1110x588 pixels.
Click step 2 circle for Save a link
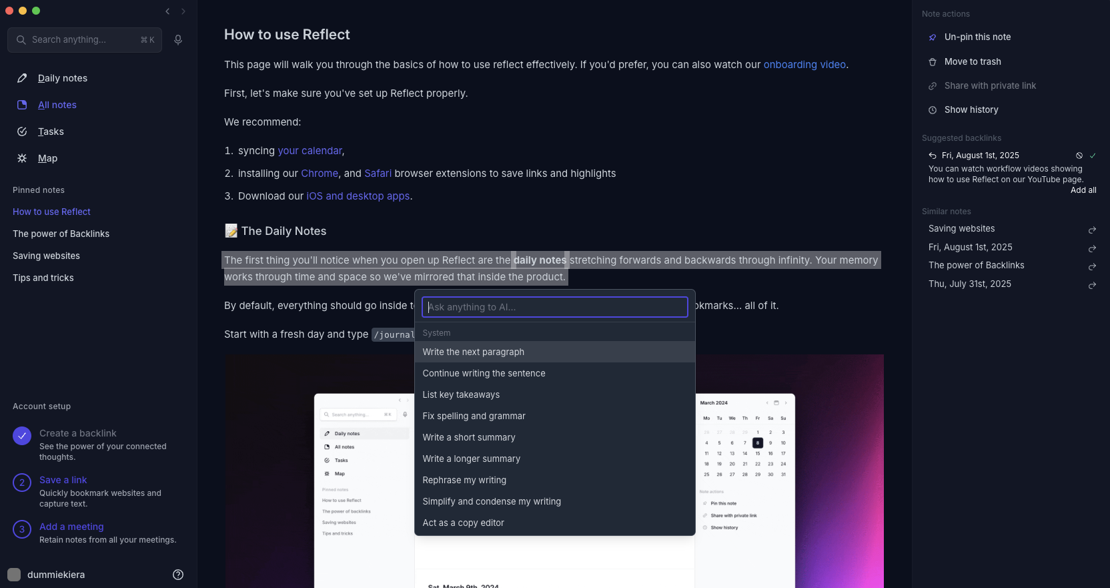[22, 483]
